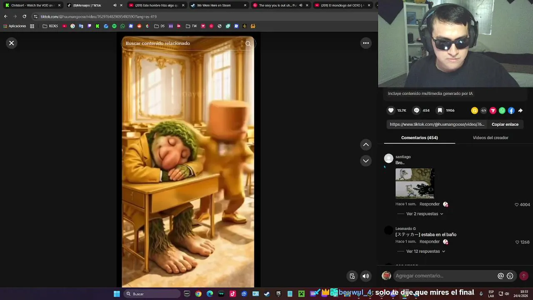The height and width of the screenshot is (300, 533).
Task: Open the Windows Start menu
Action: tap(117, 294)
